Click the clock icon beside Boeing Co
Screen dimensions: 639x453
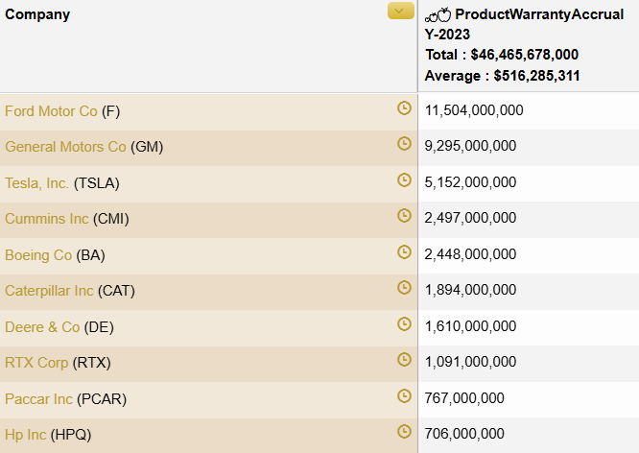point(404,251)
